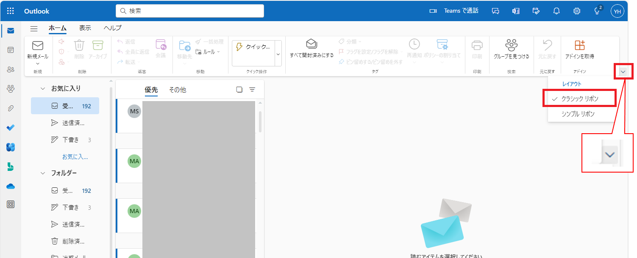Open the OneDrive cloud app
637x258 pixels.
[x=11, y=186]
